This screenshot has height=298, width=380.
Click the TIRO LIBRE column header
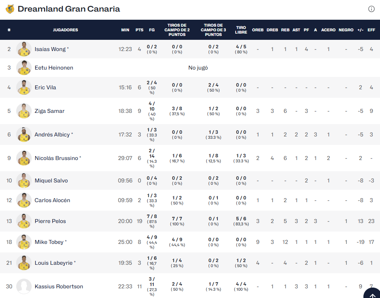click(x=241, y=30)
